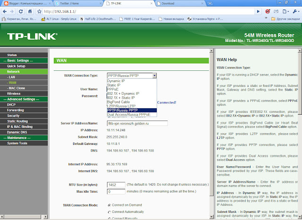Open the red ad-blocker extension icon

click(268, 11)
